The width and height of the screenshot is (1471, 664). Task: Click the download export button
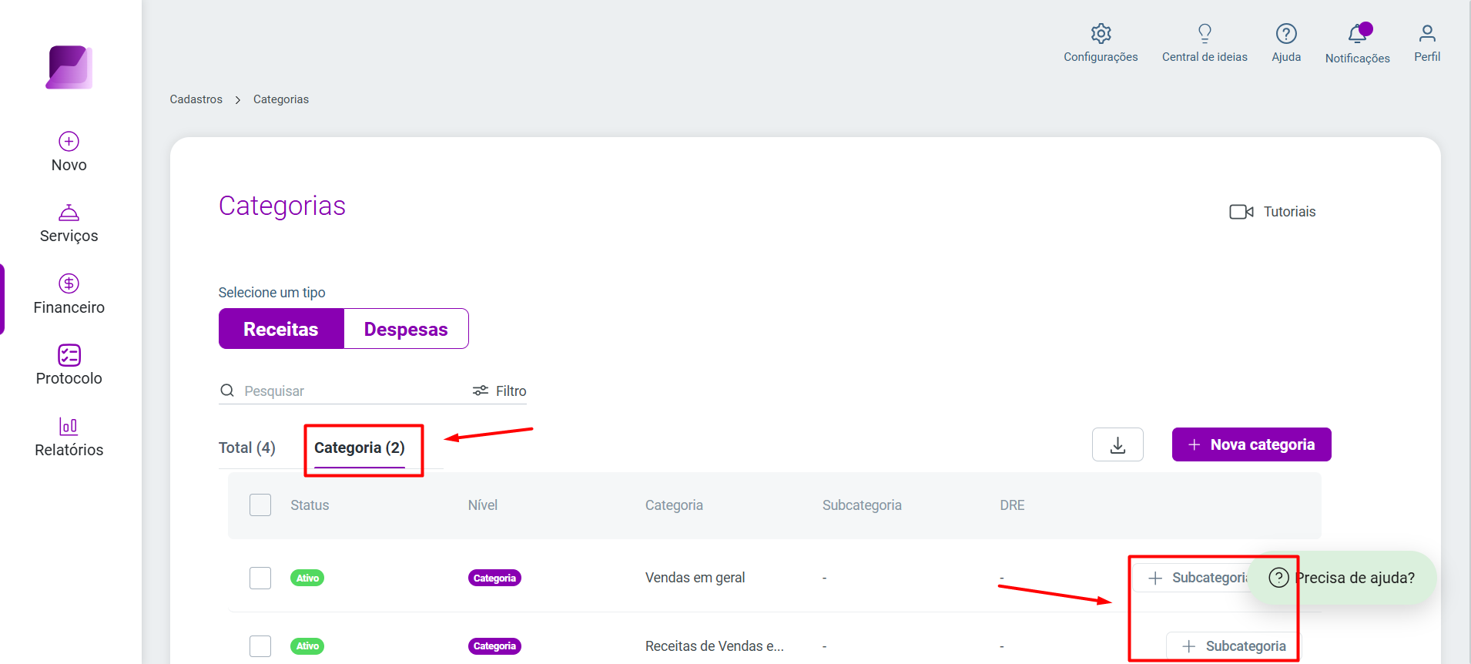1117,444
